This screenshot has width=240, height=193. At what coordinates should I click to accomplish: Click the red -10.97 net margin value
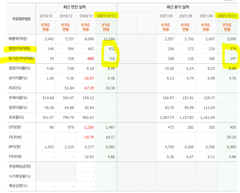click(89, 78)
